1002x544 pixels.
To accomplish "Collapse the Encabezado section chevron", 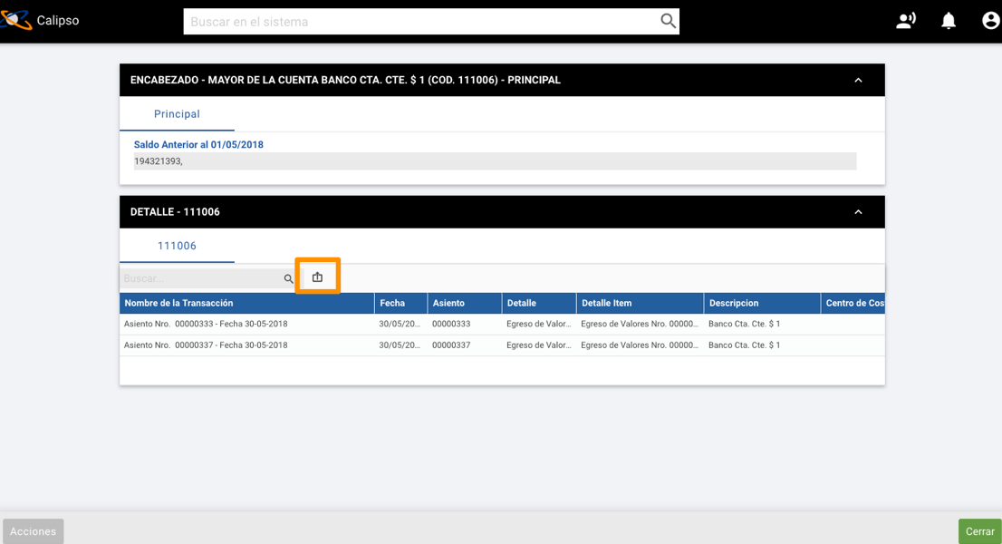I will [858, 80].
